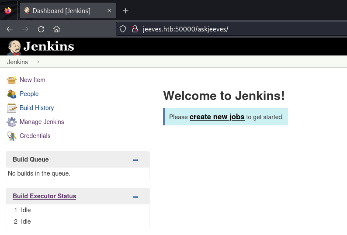Click the Build Queue panel title
Viewport: 347px width, 235px height.
(x=31, y=159)
